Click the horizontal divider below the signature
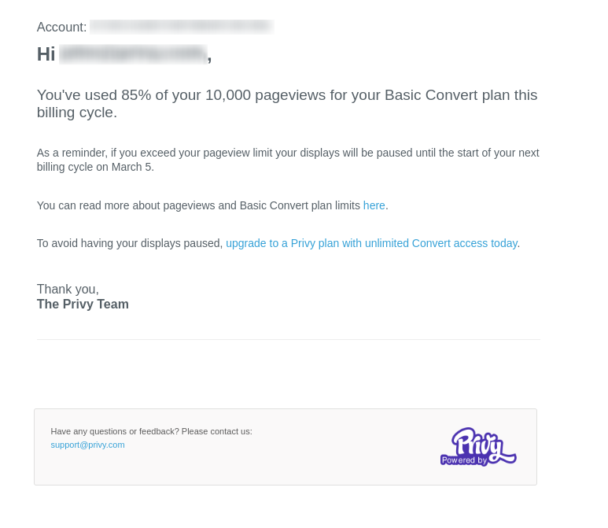The width and height of the screenshot is (608, 528). tap(289, 339)
